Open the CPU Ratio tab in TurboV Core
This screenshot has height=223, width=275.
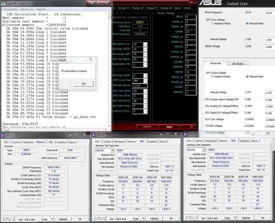[x=238, y=64]
